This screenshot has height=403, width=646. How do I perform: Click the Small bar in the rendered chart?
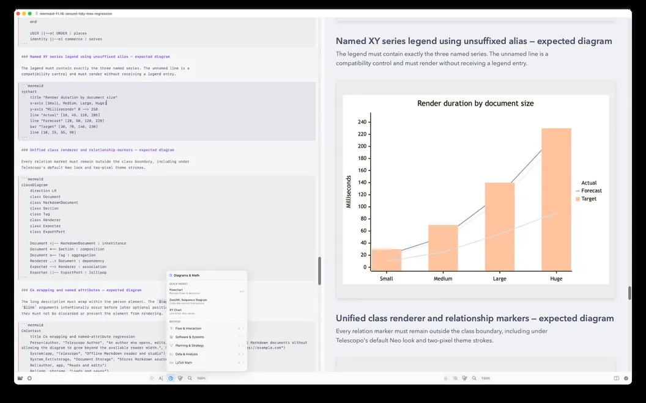point(387,260)
